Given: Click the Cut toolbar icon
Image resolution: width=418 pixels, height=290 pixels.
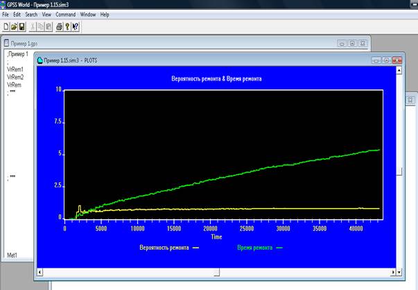Looking at the screenshot, I should [33, 26].
